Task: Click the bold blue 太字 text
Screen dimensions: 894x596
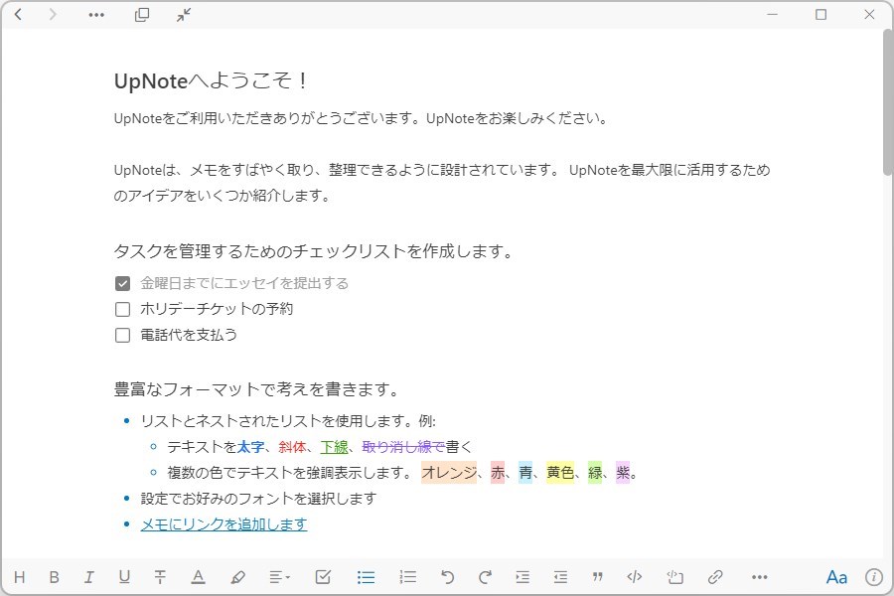Action: (x=251, y=447)
